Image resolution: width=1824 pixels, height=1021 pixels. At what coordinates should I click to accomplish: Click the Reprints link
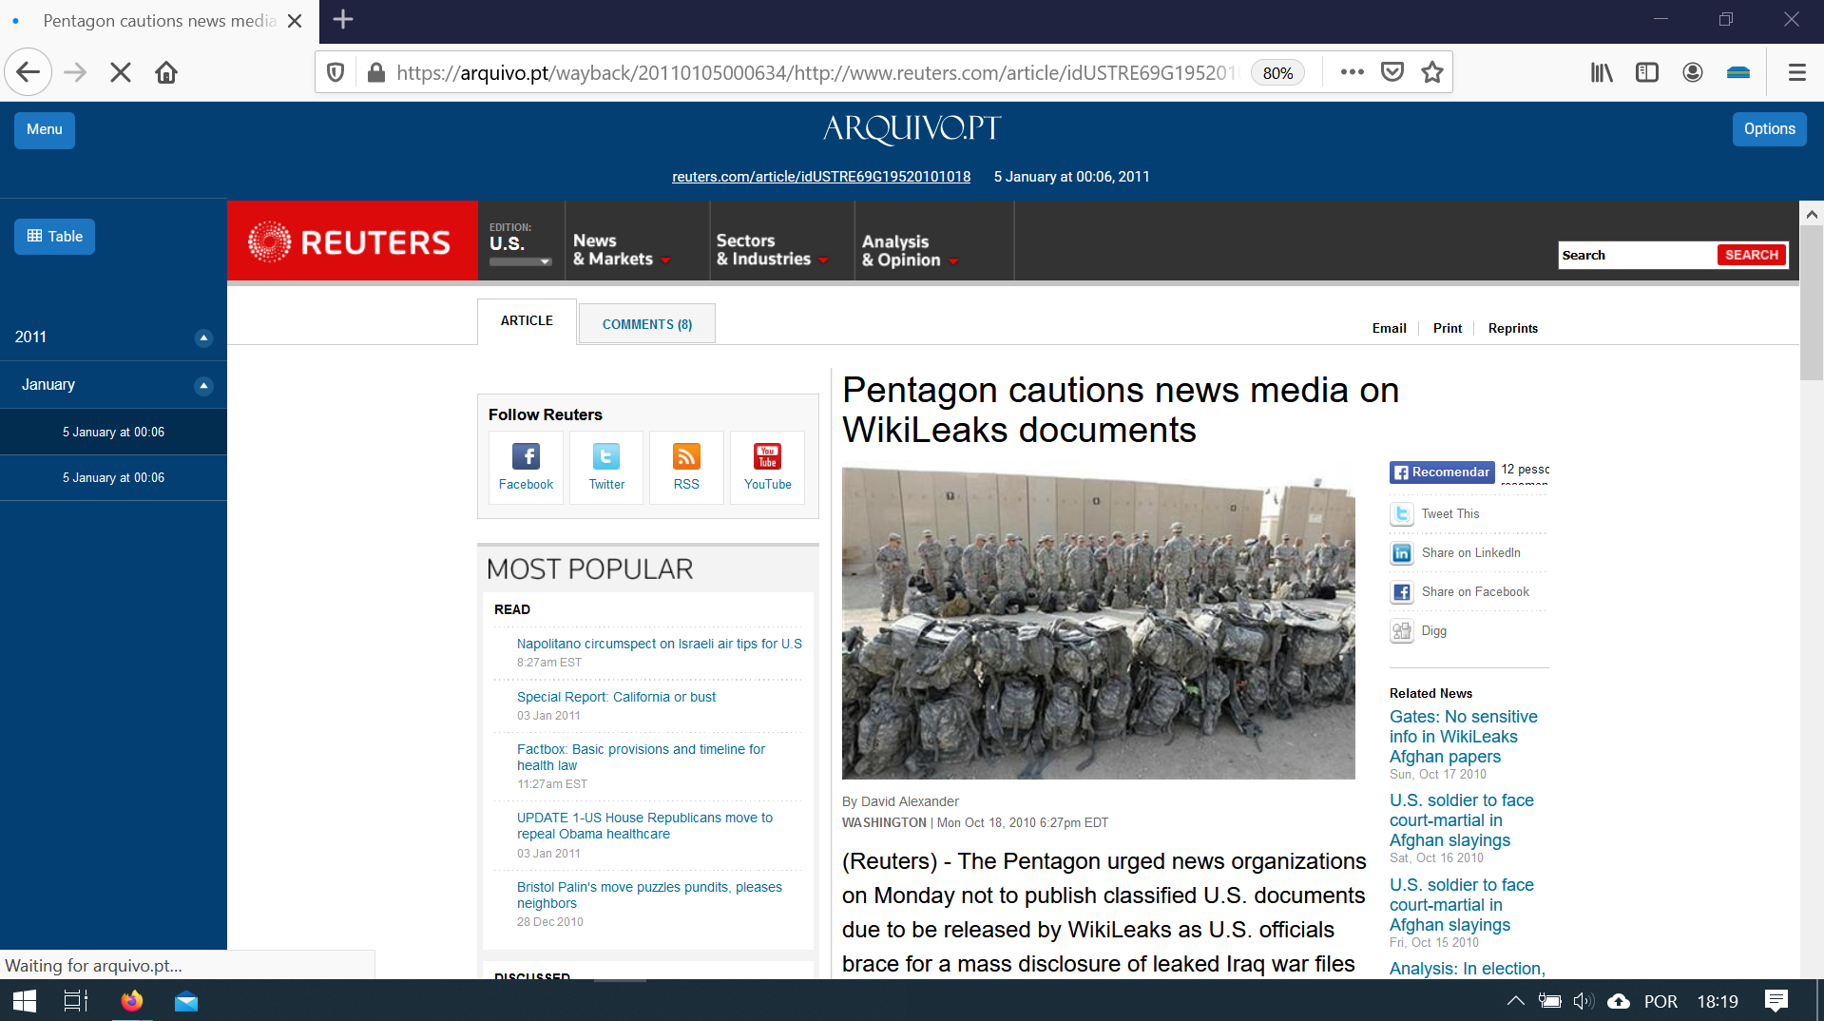1512,328
